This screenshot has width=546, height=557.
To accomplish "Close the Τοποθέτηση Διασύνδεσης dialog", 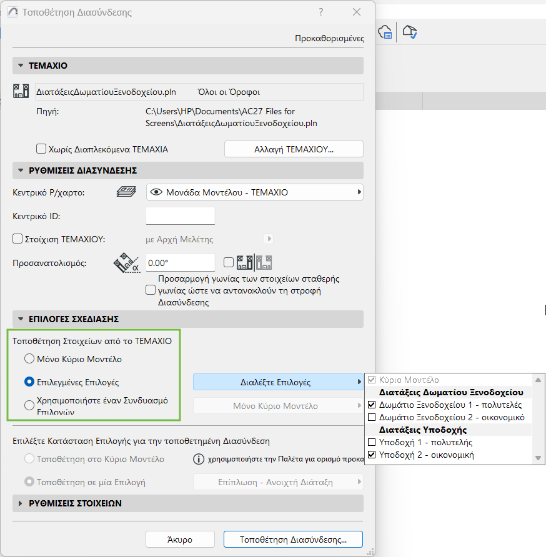I will [357, 12].
